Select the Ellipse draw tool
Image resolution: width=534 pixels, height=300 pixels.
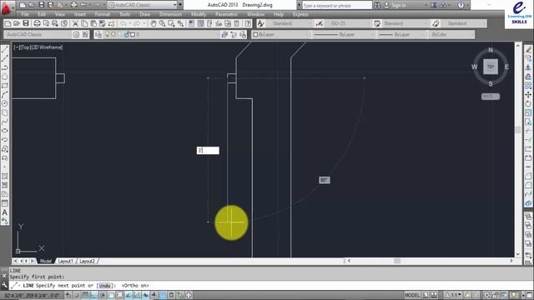coord(5,131)
